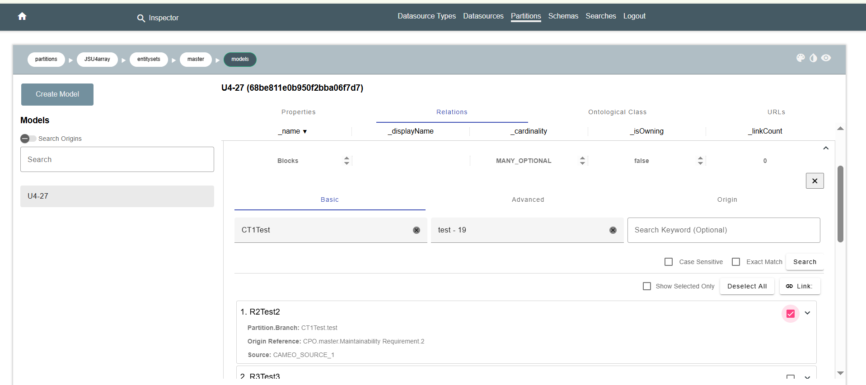The height and width of the screenshot is (385, 866).
Task: Click the eye visibility icon
Action: (826, 58)
